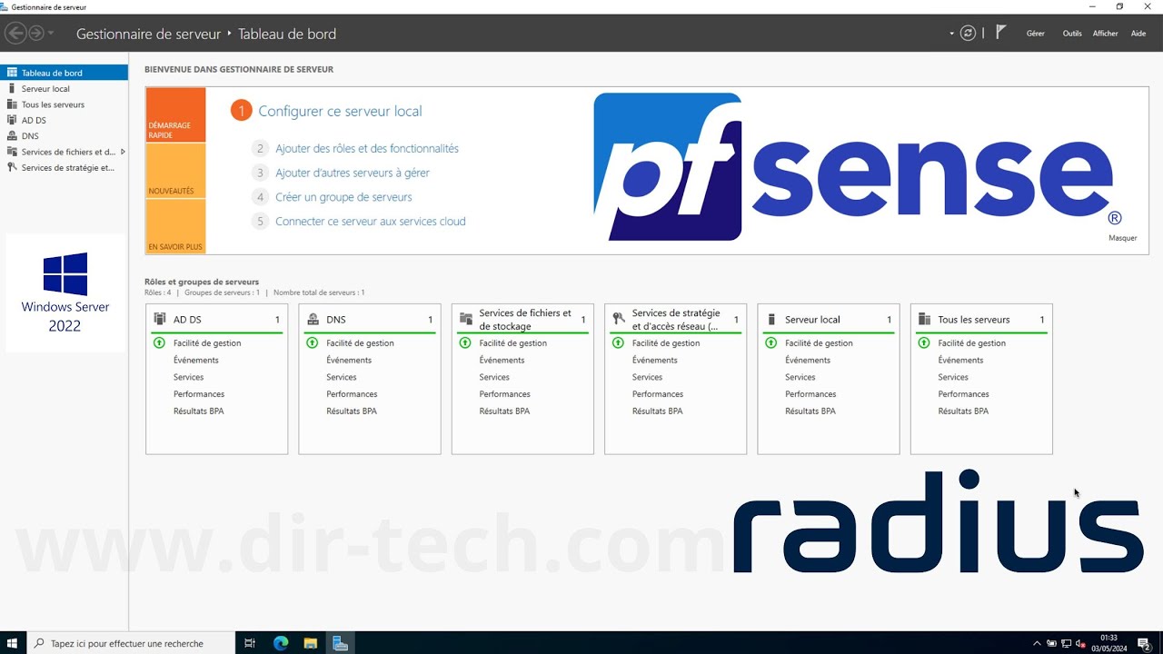Select Tableau de bord in the sidebar
Screen dimensions: 1163x654
(64, 73)
